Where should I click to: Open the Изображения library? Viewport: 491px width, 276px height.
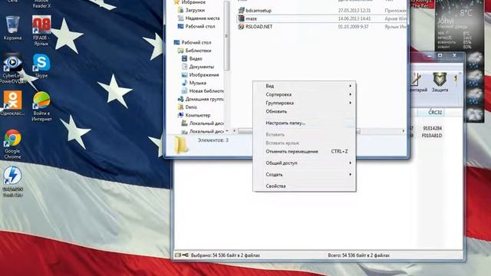click(x=204, y=75)
